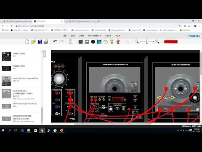Click the yellow-green instrument toolbar icon

[112, 42]
